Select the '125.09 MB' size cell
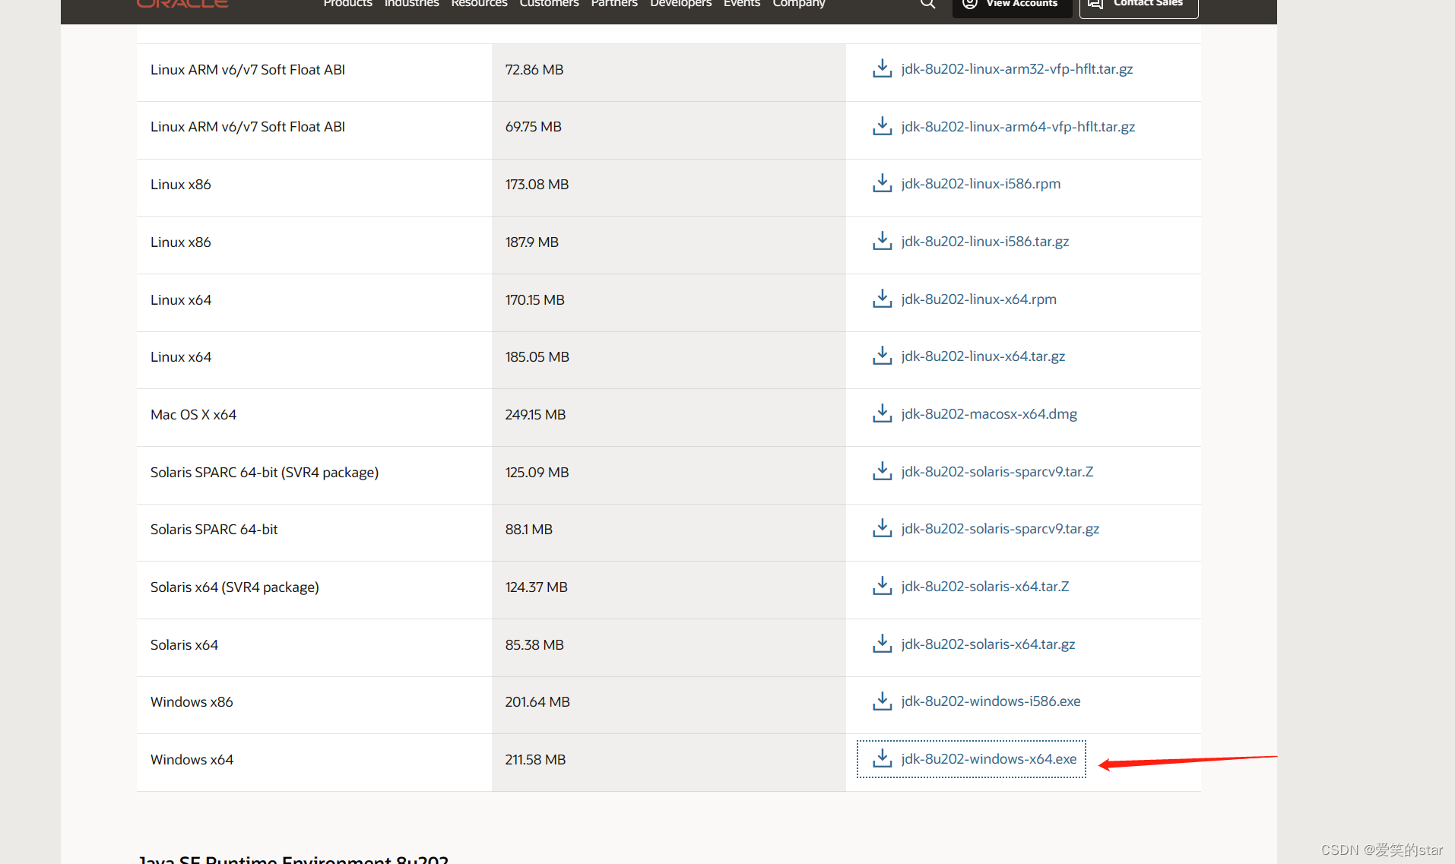 coord(669,475)
